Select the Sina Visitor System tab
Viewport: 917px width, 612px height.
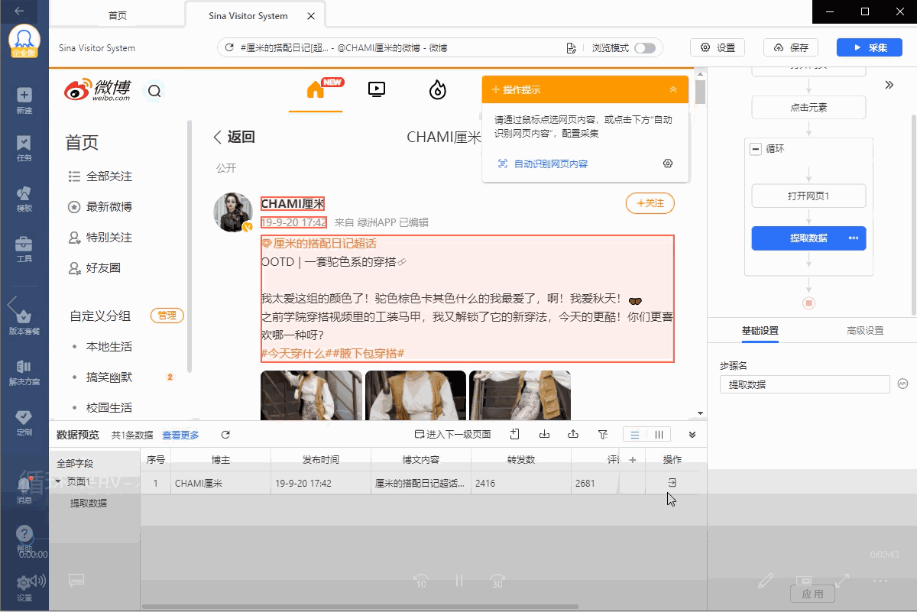[x=248, y=15]
